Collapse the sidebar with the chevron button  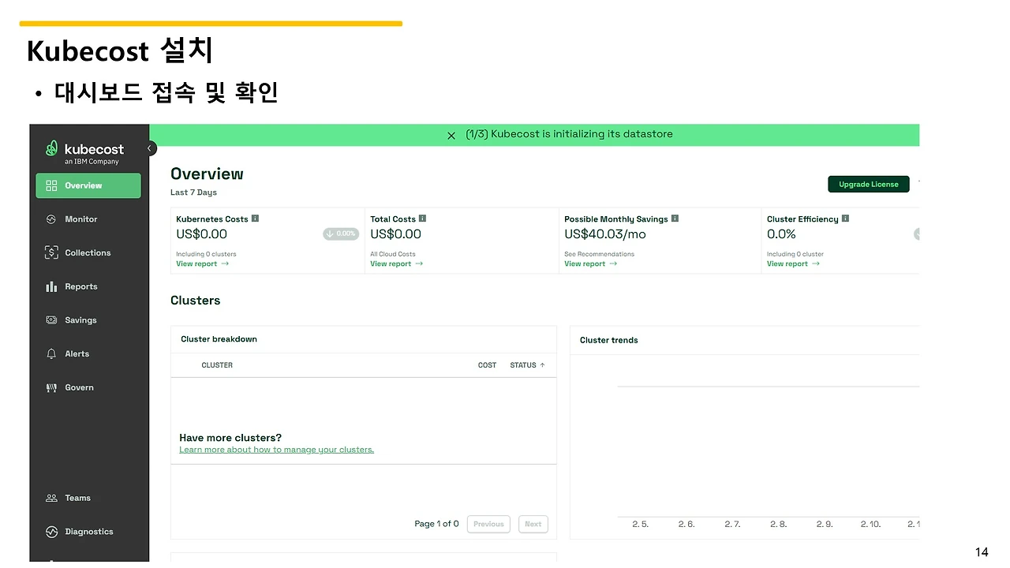point(149,148)
